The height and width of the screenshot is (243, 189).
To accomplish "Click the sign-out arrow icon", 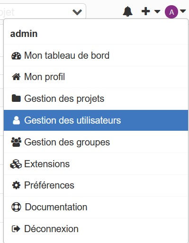I will tap(16, 229).
